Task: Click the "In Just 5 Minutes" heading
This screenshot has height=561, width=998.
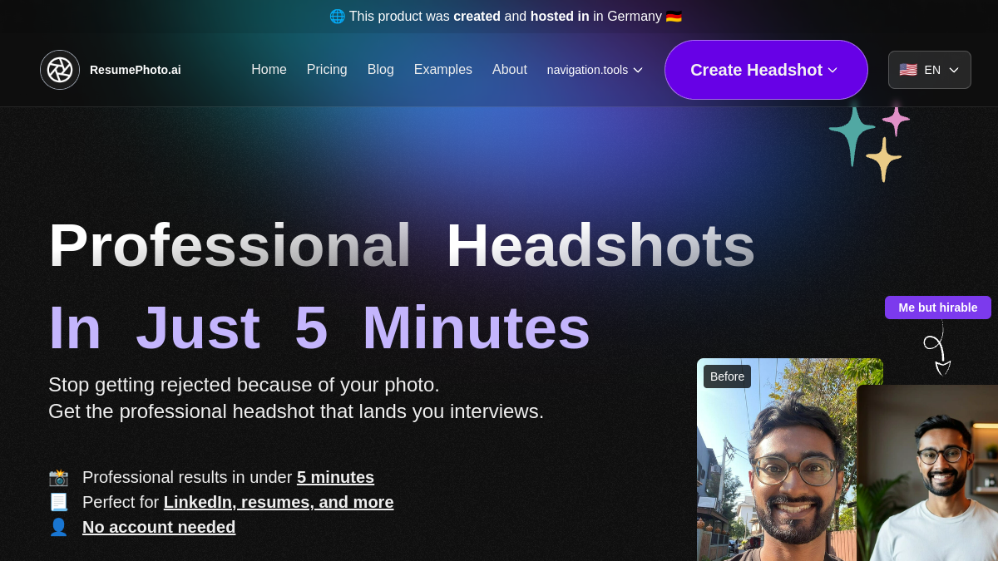Action: click(x=319, y=327)
